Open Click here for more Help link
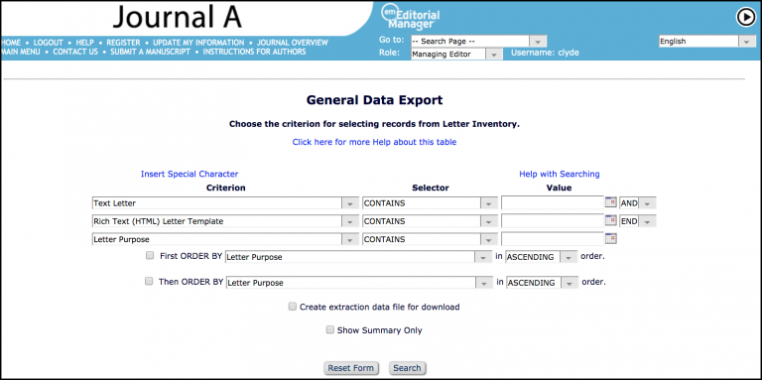Screen dimensions: 762x380 (374, 143)
